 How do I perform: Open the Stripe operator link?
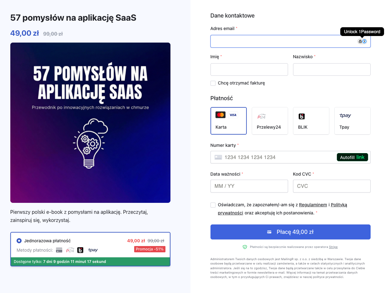point(333,247)
